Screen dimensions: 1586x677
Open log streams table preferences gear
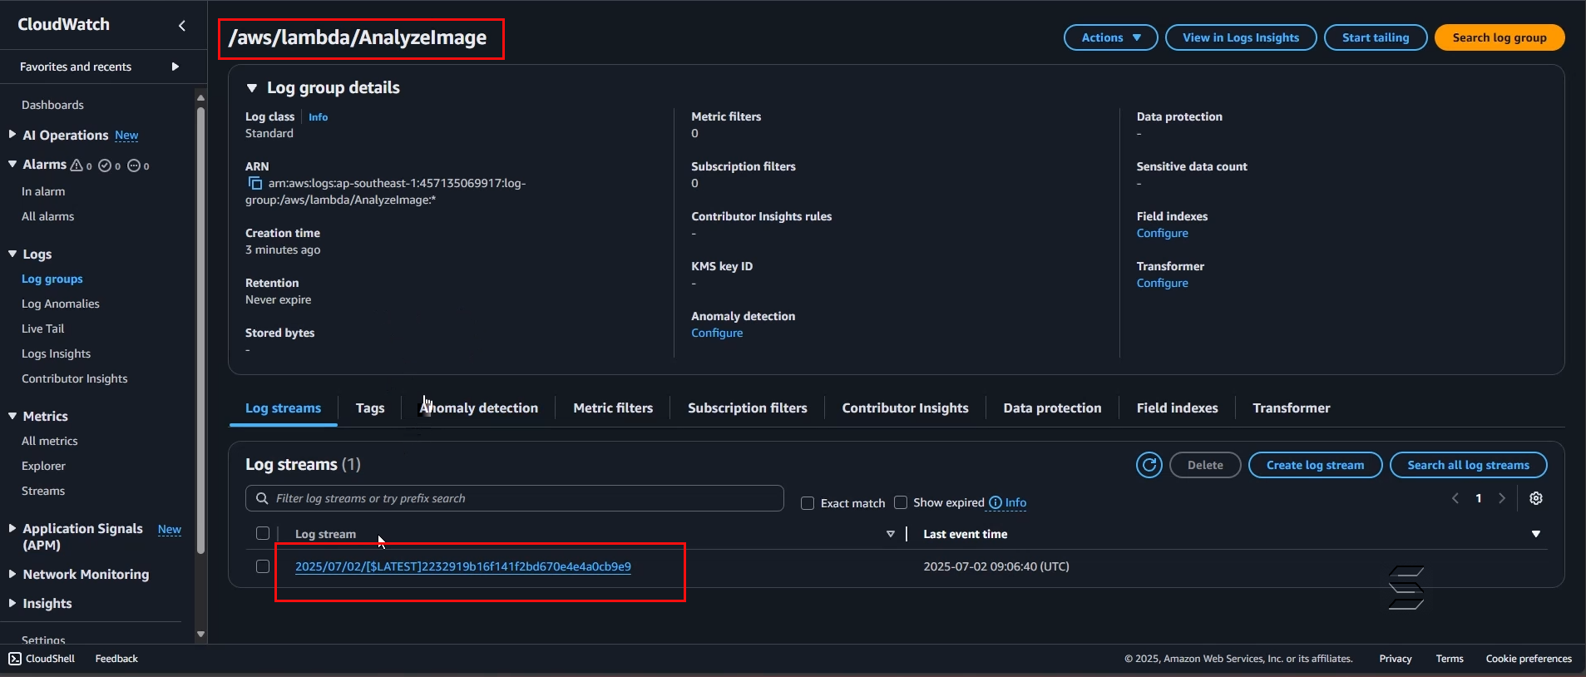click(1536, 498)
